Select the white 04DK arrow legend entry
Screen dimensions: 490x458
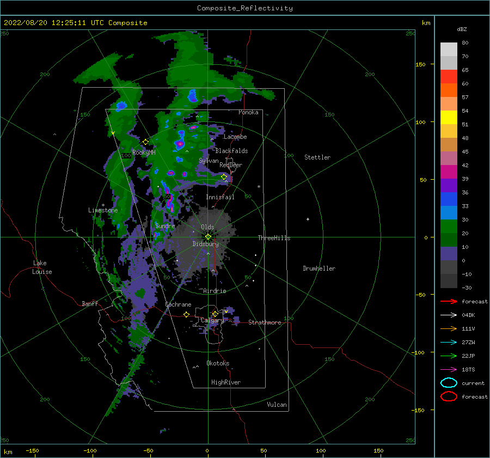pyautogui.click(x=449, y=315)
